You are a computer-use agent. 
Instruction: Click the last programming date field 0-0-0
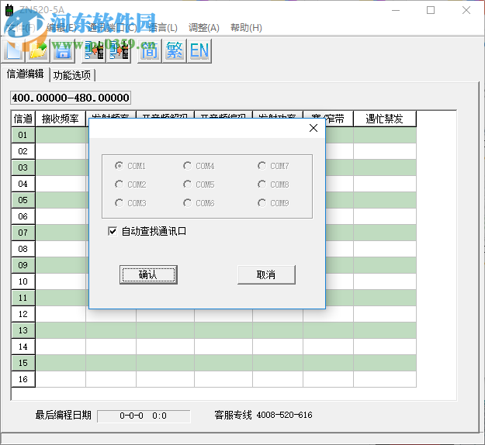coord(144,416)
